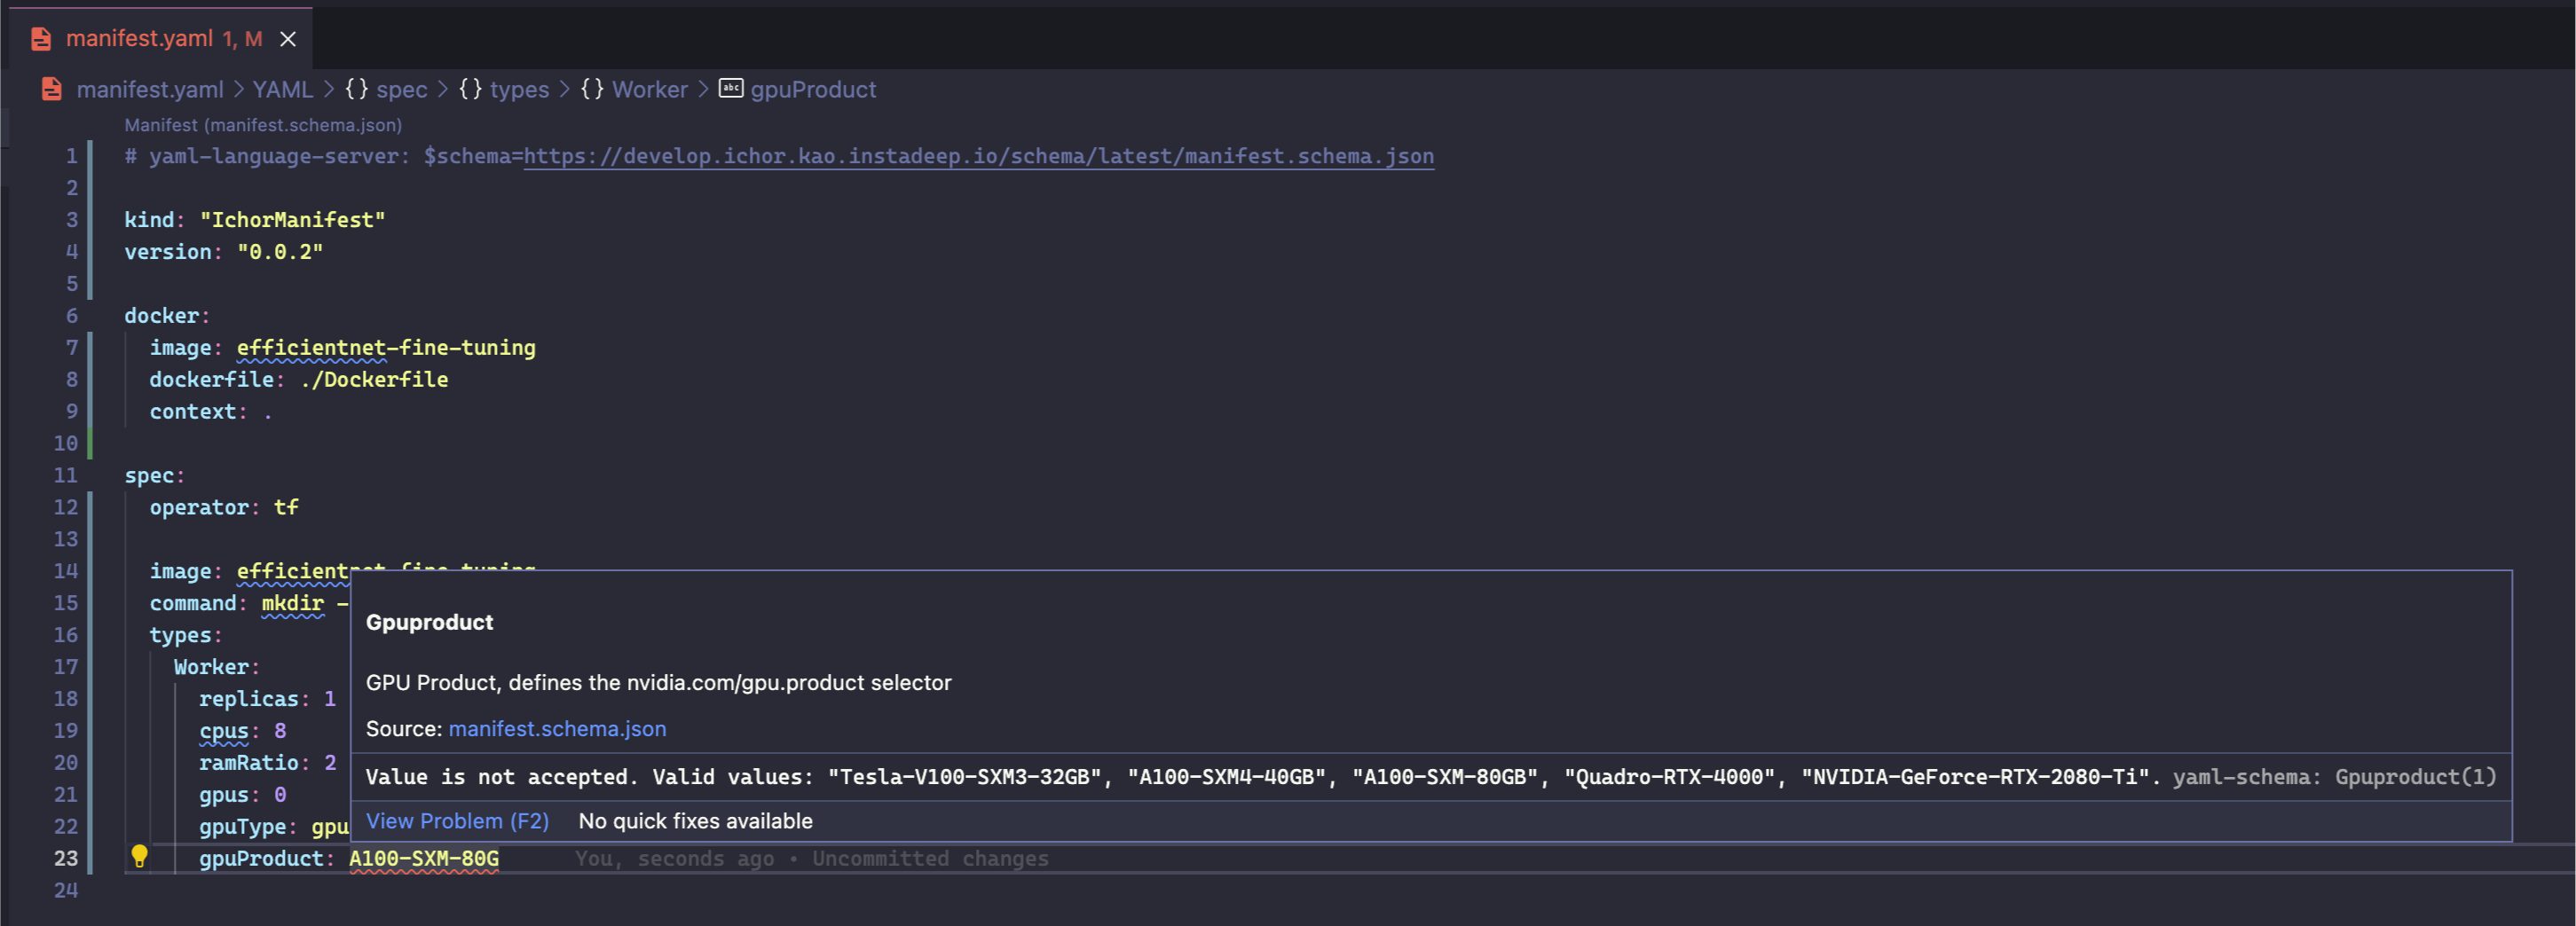Image resolution: width=2576 pixels, height=926 pixels.
Task: Expand chevron after Worker breadcrumb
Action: click(x=703, y=89)
